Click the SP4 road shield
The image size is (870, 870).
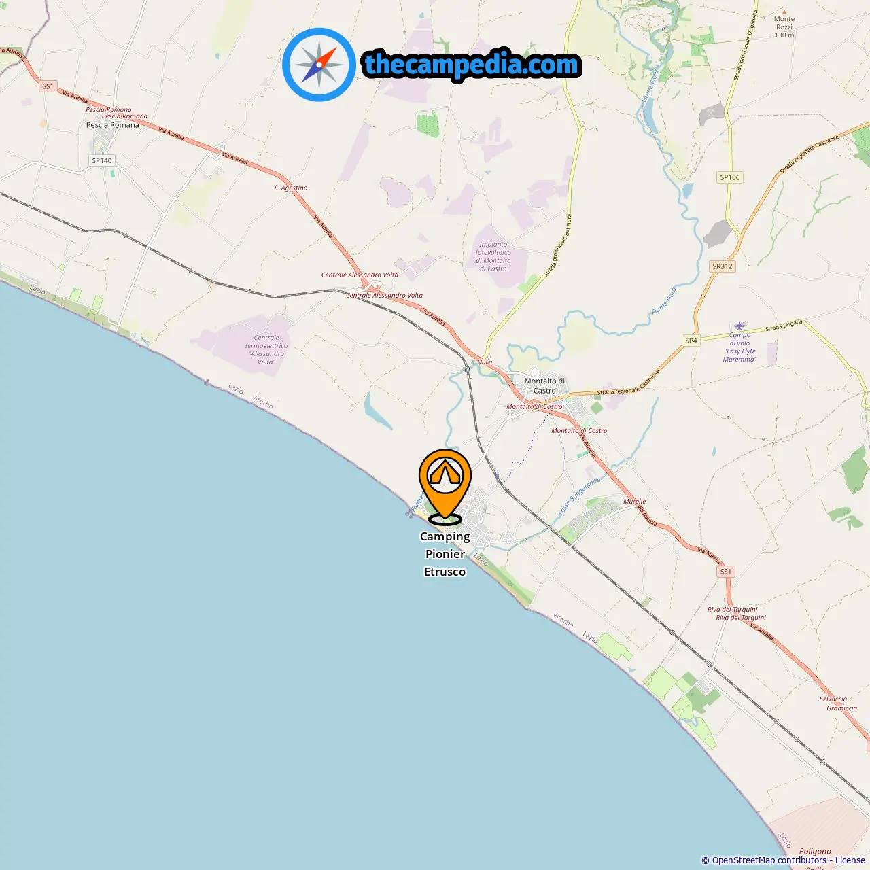tap(691, 341)
